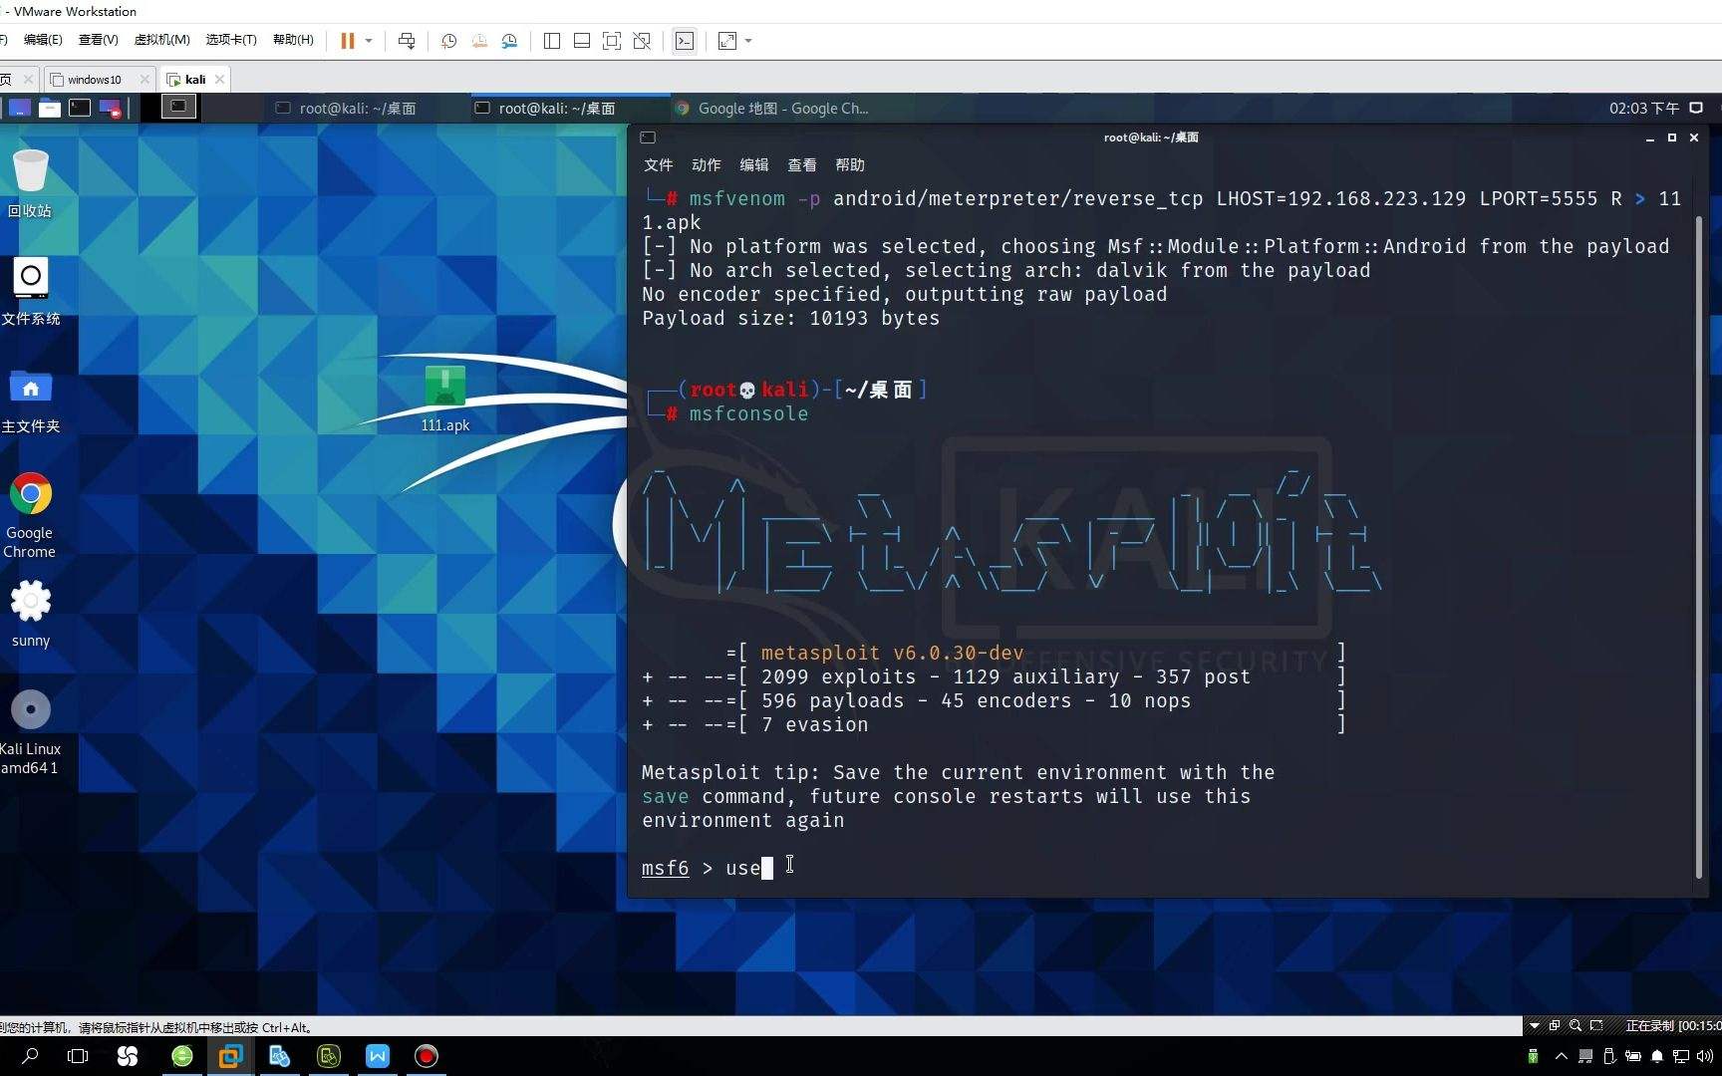
Task: Click the stretch guest display icon
Action: 727,41
